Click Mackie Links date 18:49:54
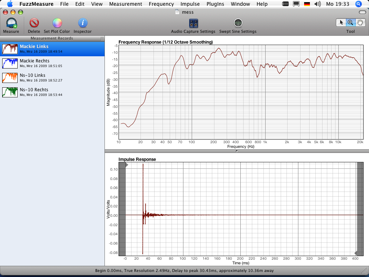Screen dimensions: 369x277 (41, 52)
